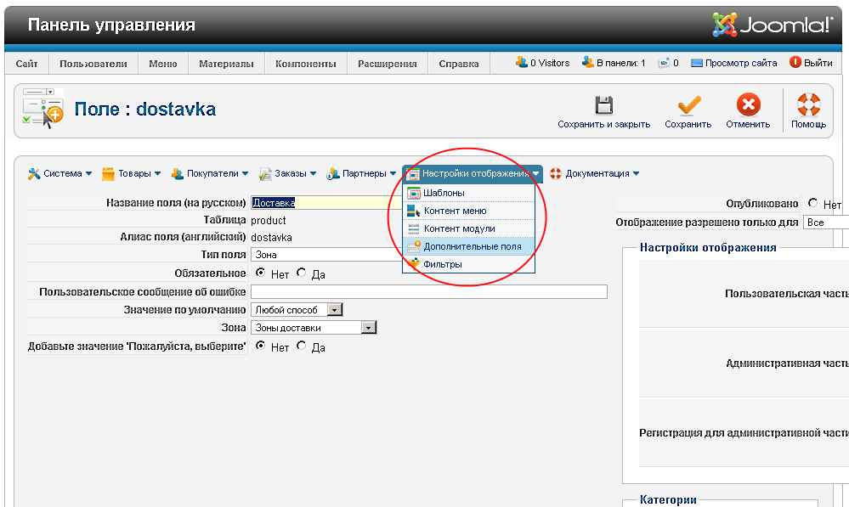Open the Тип поля dropdown
849x507 pixels.
click(327, 254)
